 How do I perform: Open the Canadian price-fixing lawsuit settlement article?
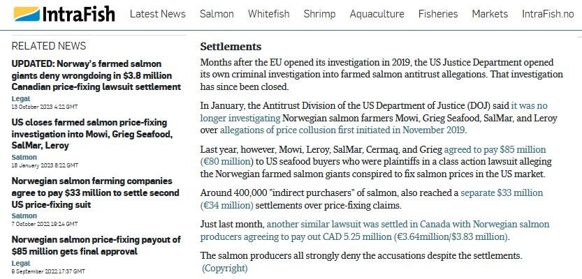[96, 75]
